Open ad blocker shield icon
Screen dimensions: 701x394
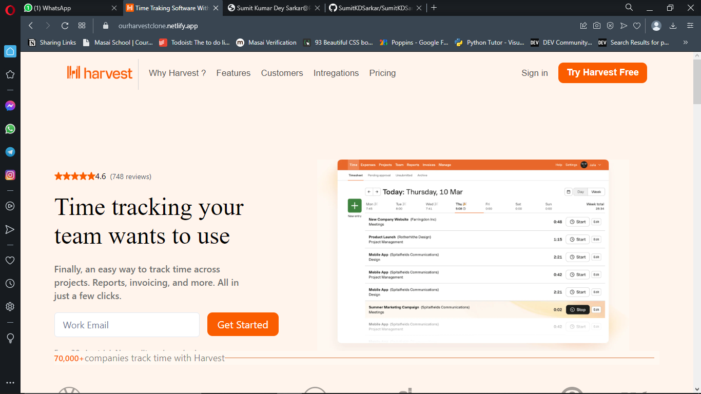coord(610,26)
